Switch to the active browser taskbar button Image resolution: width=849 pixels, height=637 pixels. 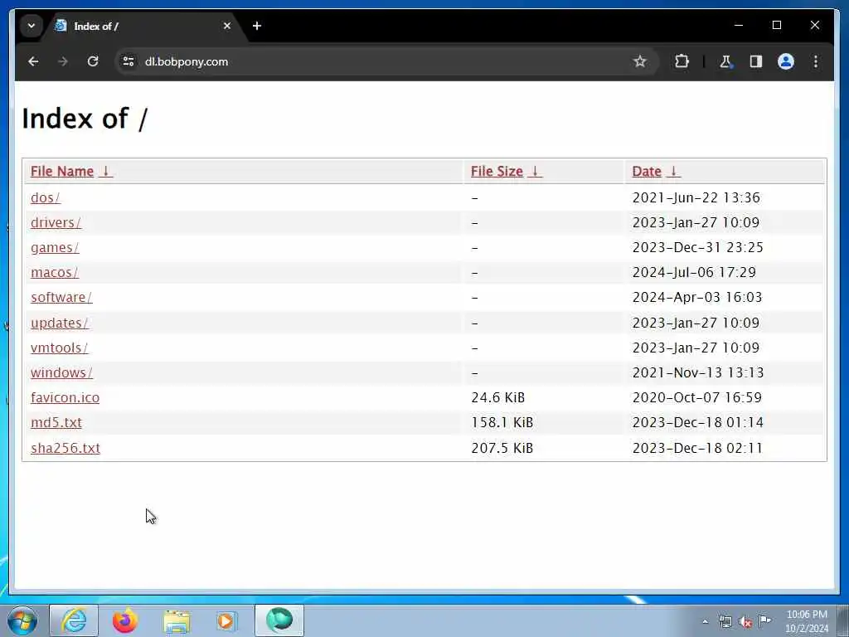click(x=279, y=620)
